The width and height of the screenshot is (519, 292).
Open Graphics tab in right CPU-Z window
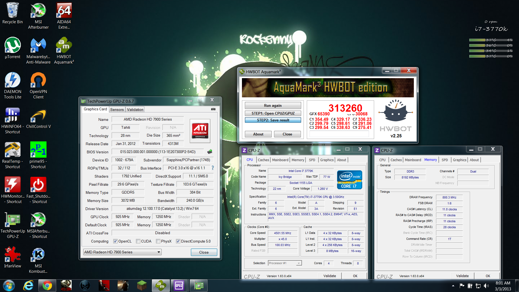click(460, 160)
